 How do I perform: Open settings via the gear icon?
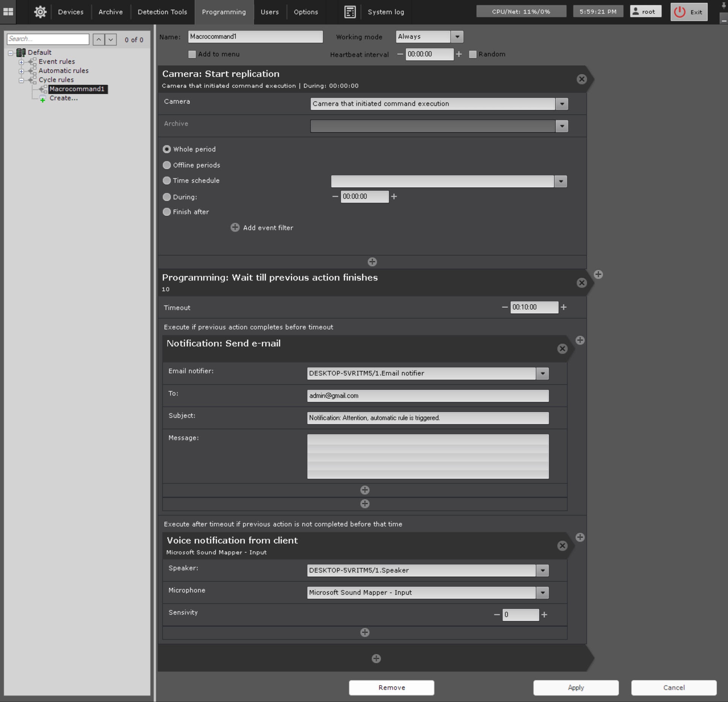pos(40,12)
